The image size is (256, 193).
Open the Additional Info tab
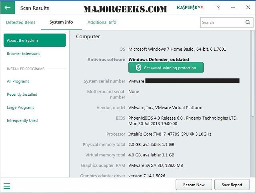click(102, 22)
